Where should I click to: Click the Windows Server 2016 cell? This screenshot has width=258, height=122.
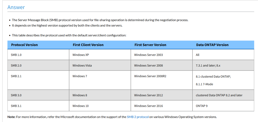click(162, 106)
